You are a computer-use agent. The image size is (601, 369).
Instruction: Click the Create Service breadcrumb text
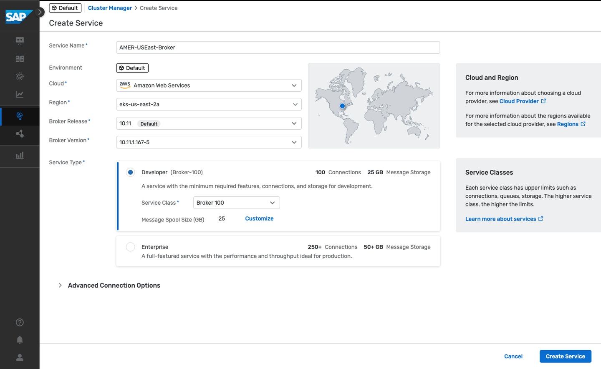(159, 8)
